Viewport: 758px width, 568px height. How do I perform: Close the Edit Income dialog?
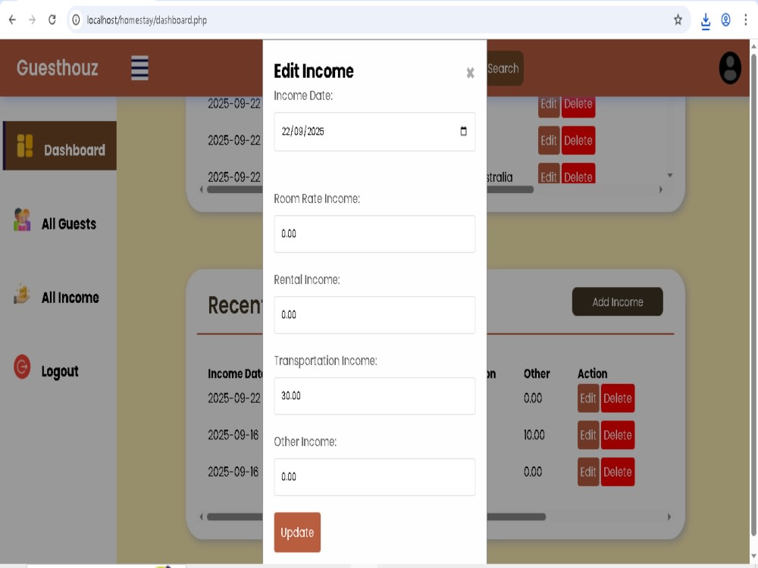pos(470,73)
